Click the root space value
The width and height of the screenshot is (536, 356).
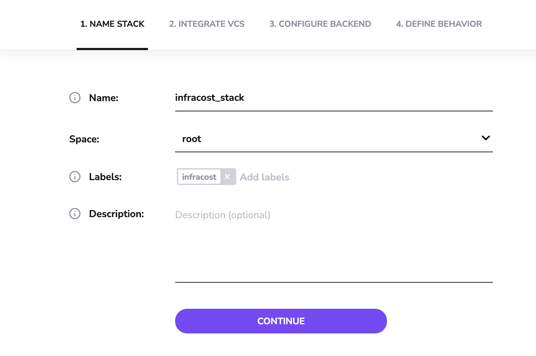click(191, 139)
